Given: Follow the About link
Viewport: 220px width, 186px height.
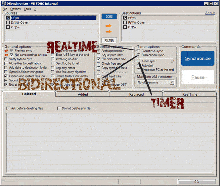Looking at the screenshot, I should [210, 13].
